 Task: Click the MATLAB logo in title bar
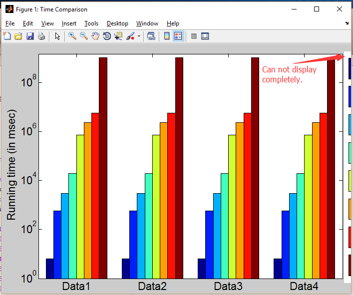[x=9, y=9]
